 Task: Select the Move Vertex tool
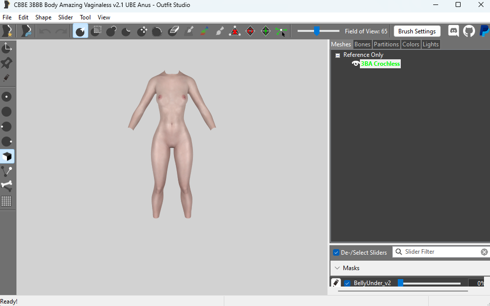pos(281,31)
